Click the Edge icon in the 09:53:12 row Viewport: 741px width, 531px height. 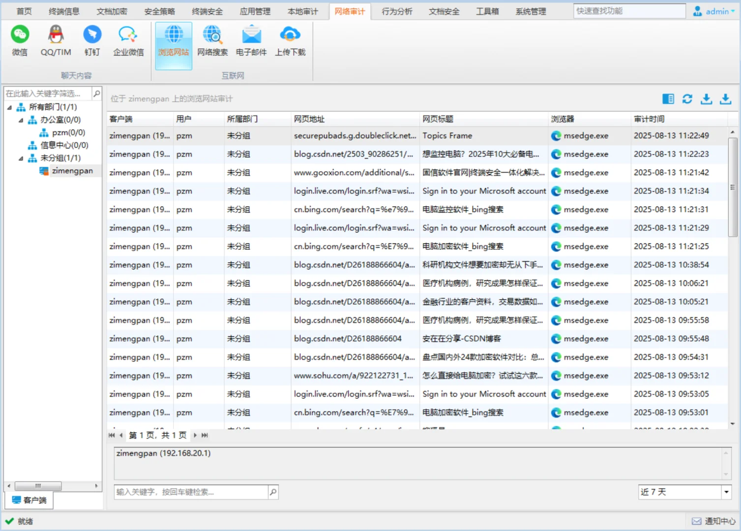pyautogui.click(x=556, y=376)
